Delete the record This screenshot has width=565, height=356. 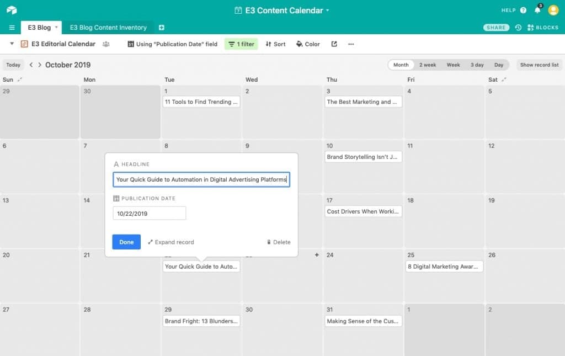279,242
